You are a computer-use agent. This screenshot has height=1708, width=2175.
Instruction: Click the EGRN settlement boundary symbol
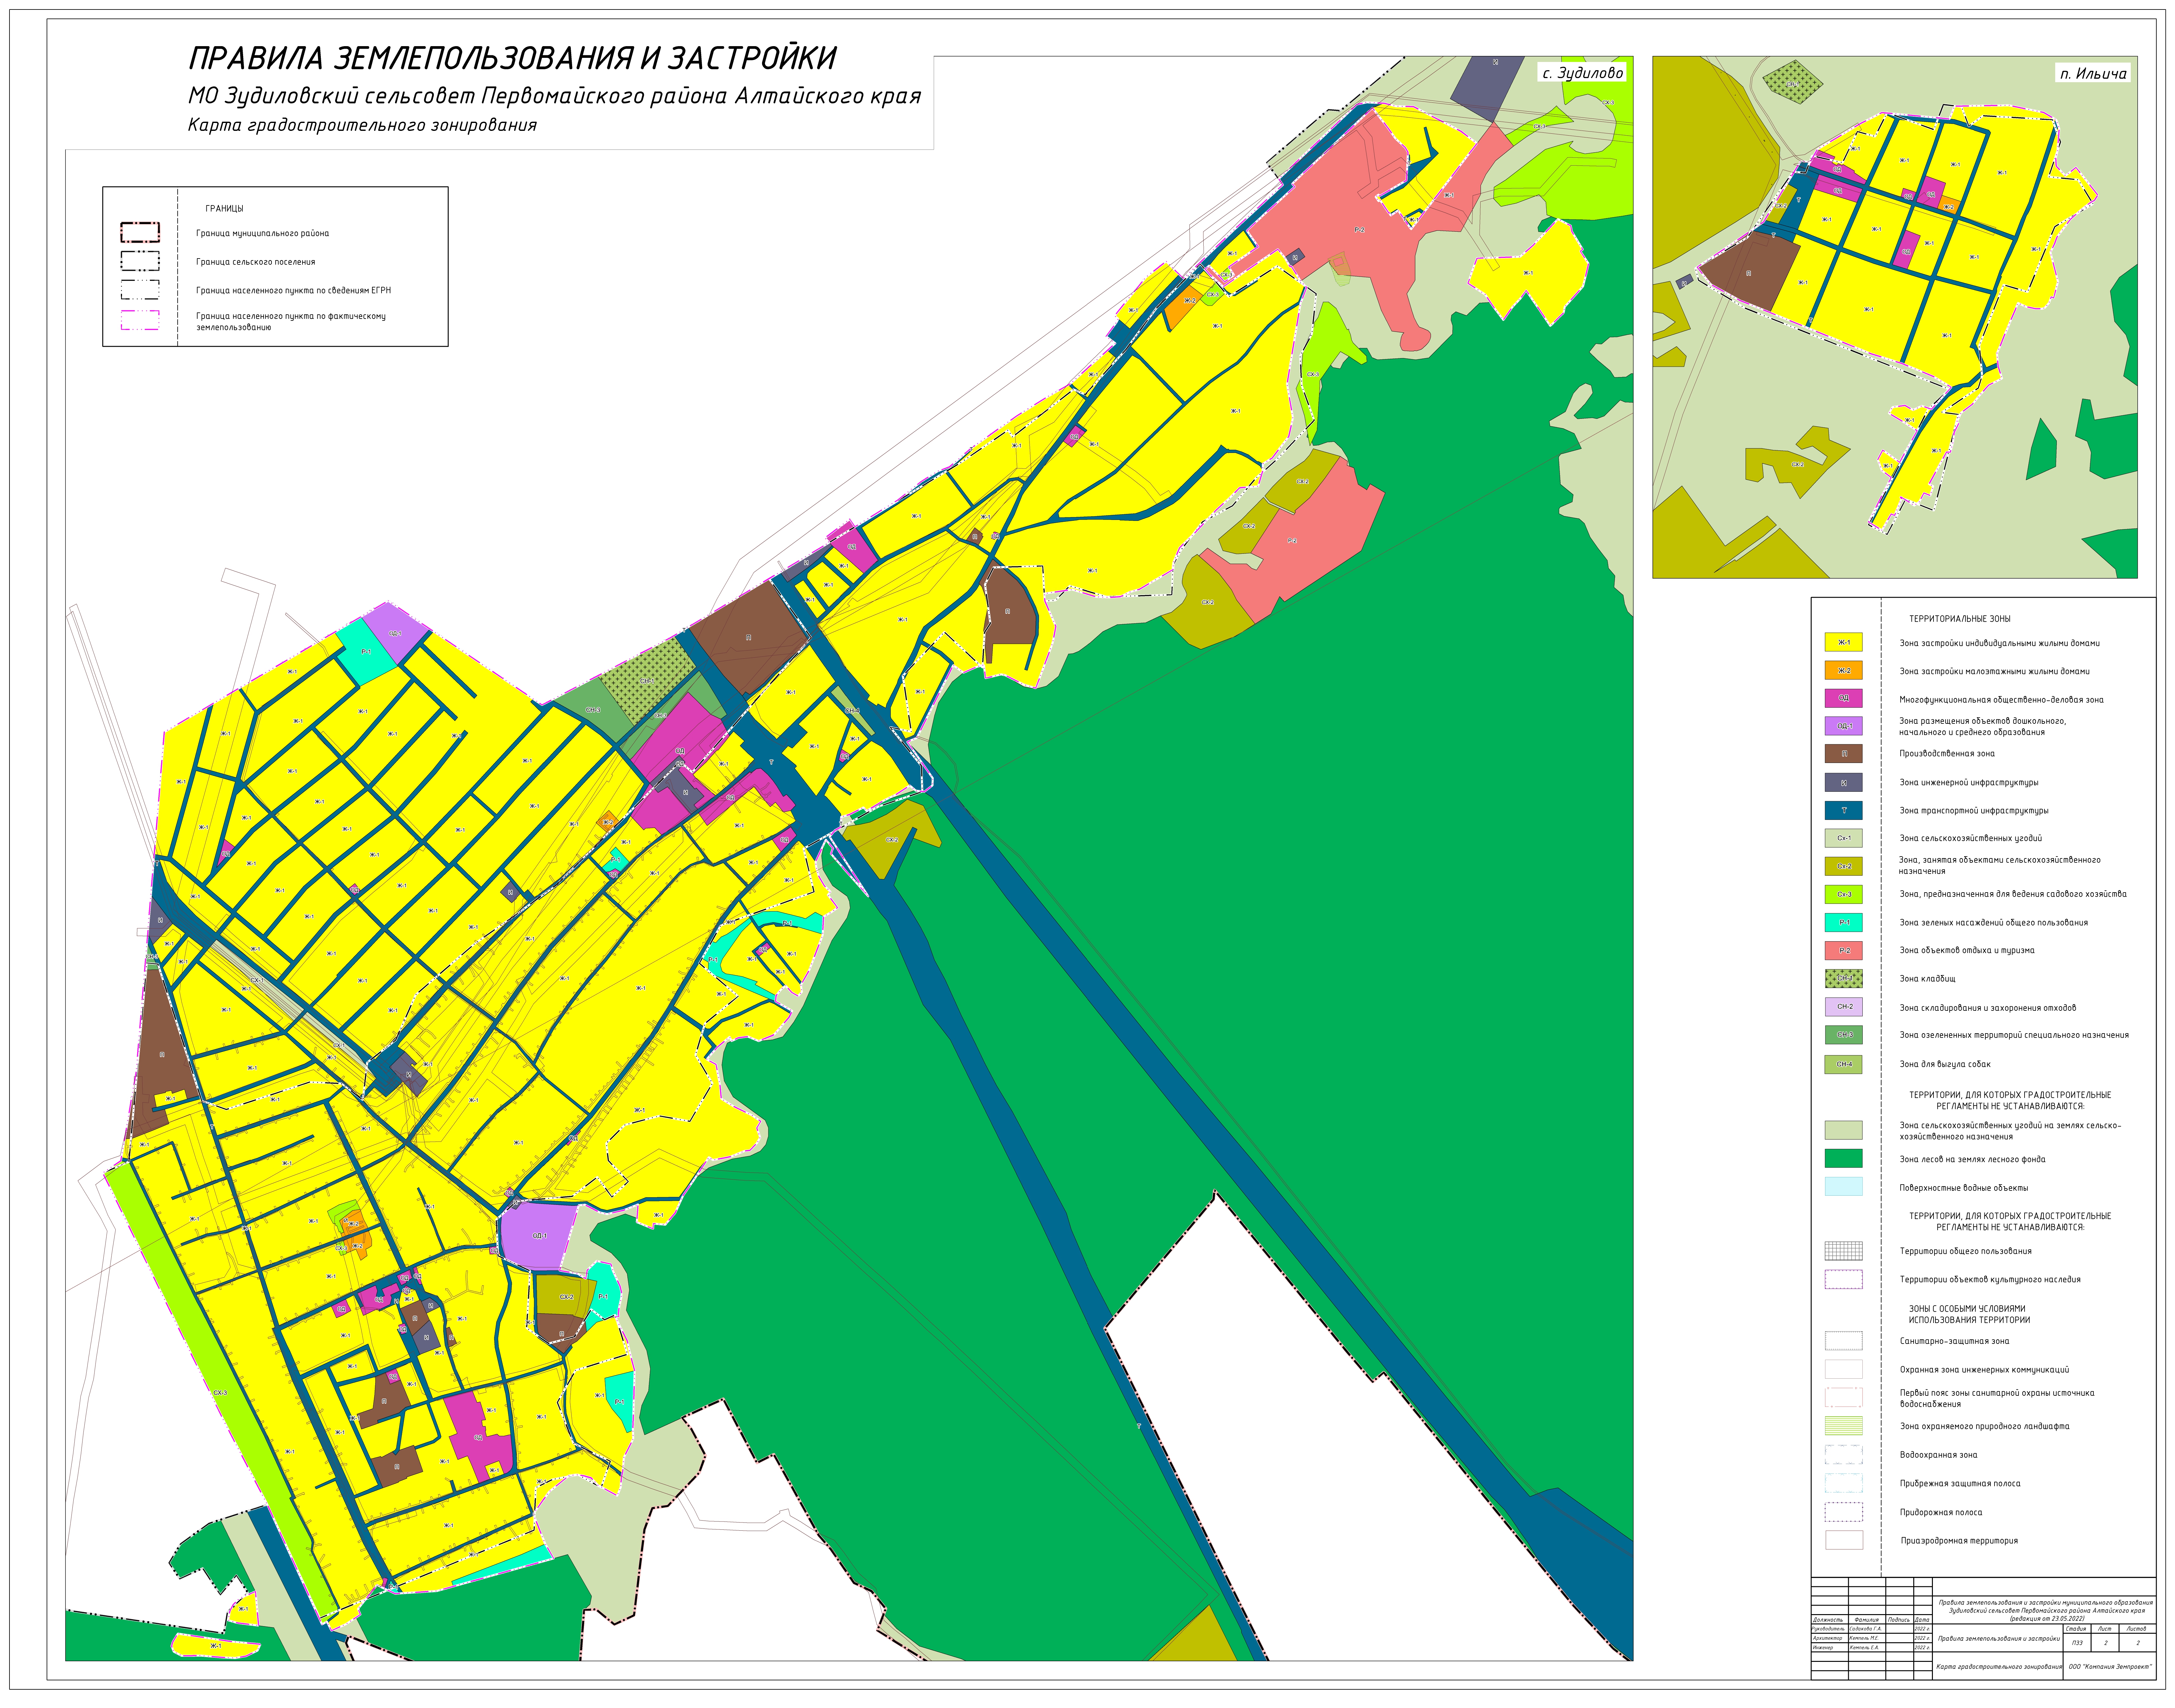pyautogui.click(x=140, y=290)
